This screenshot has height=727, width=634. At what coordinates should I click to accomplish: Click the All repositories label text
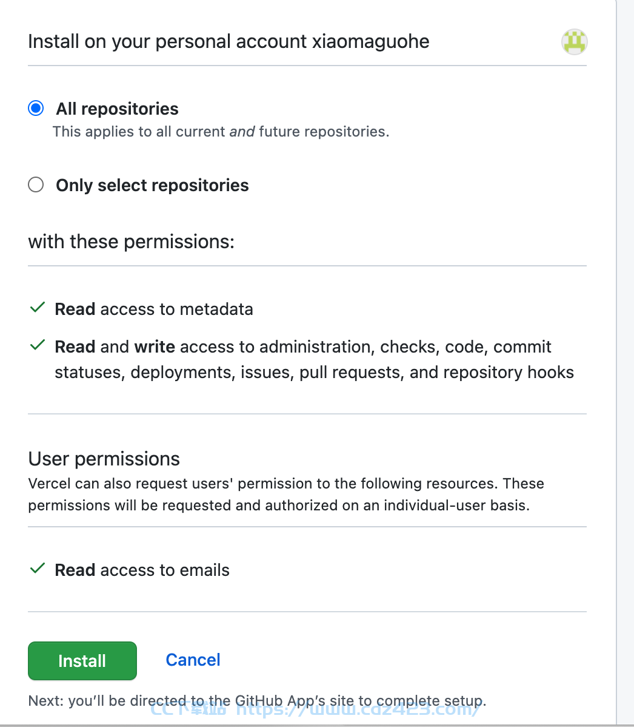(x=117, y=109)
